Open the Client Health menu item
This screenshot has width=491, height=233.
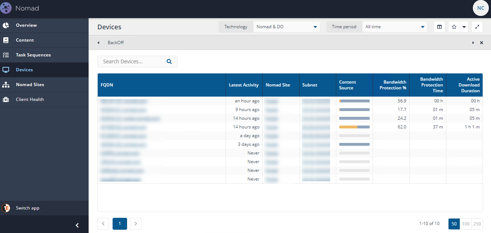point(44,99)
